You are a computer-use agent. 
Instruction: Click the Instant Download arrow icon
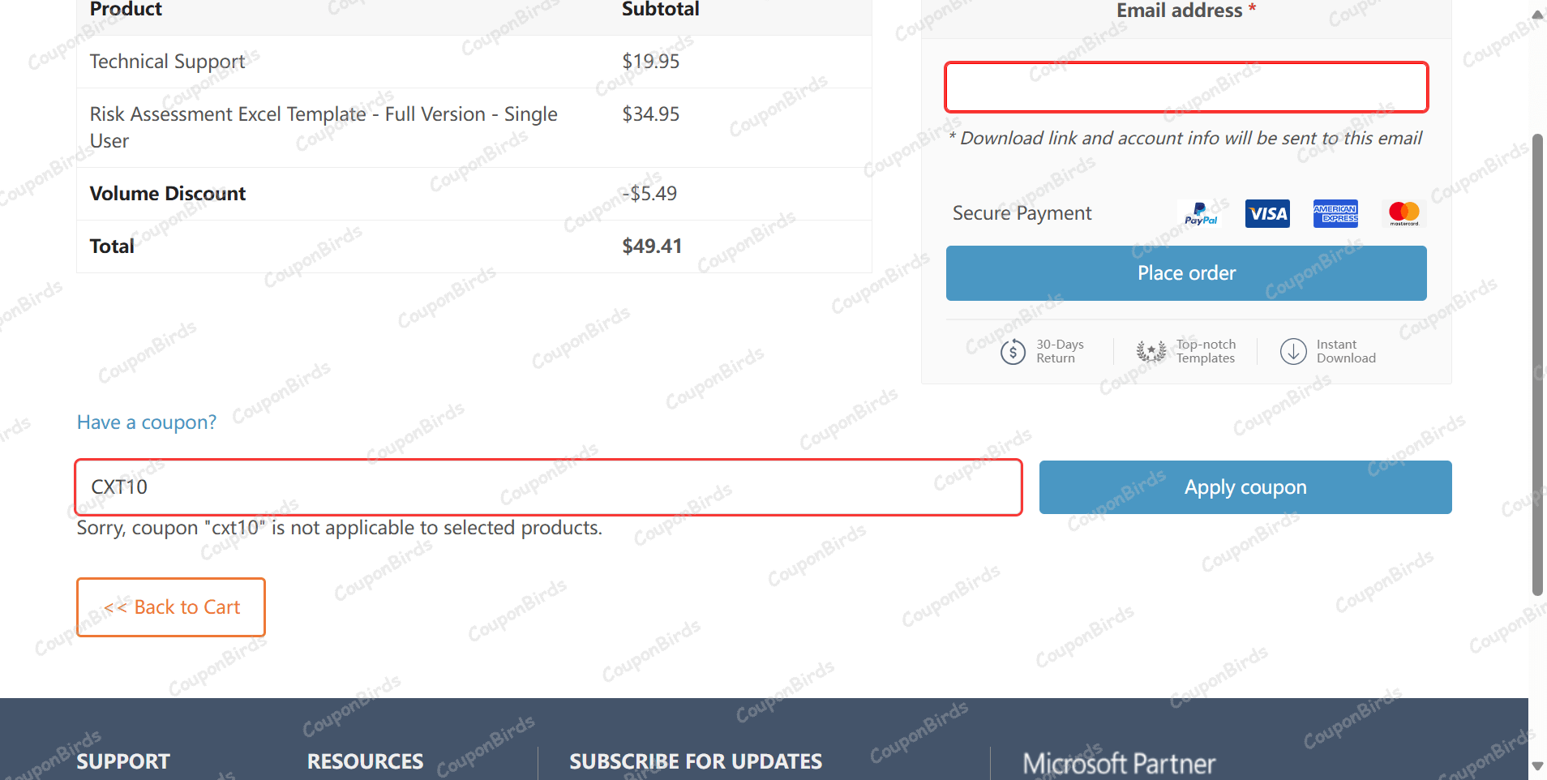coord(1293,352)
